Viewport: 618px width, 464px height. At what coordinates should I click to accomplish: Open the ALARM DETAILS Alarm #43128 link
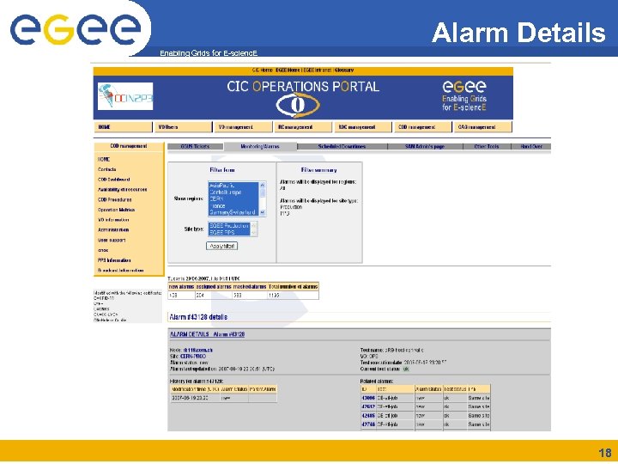tap(208, 334)
